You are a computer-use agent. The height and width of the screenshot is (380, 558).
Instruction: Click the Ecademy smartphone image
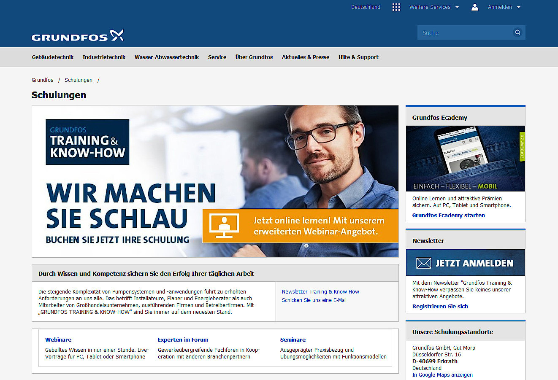466,159
